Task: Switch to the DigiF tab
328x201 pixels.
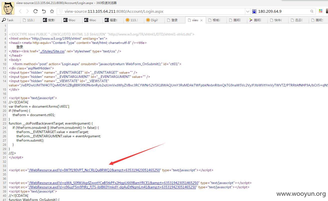Action: coord(154,20)
